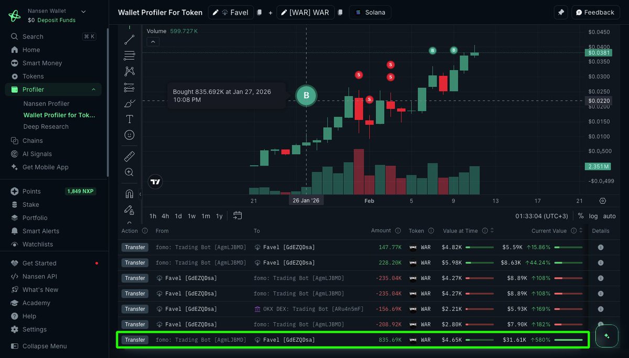Show info for the Action column

(145, 231)
